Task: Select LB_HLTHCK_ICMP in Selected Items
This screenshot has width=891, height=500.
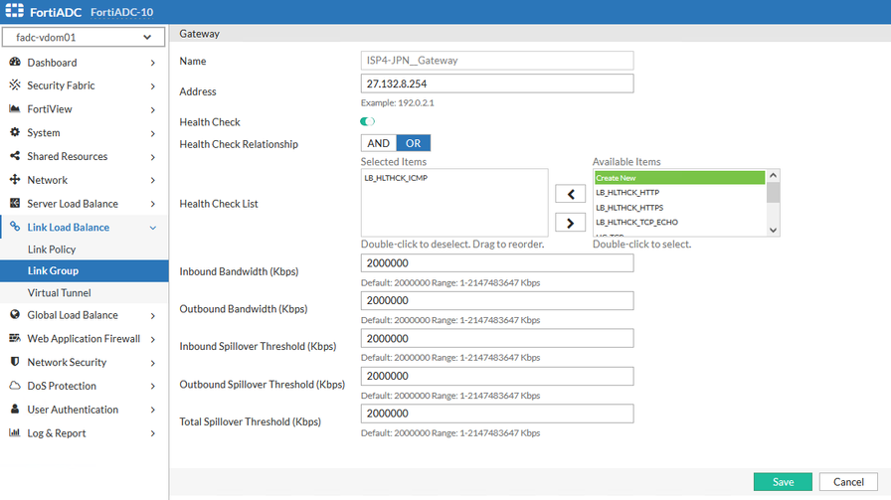Action: (396, 178)
